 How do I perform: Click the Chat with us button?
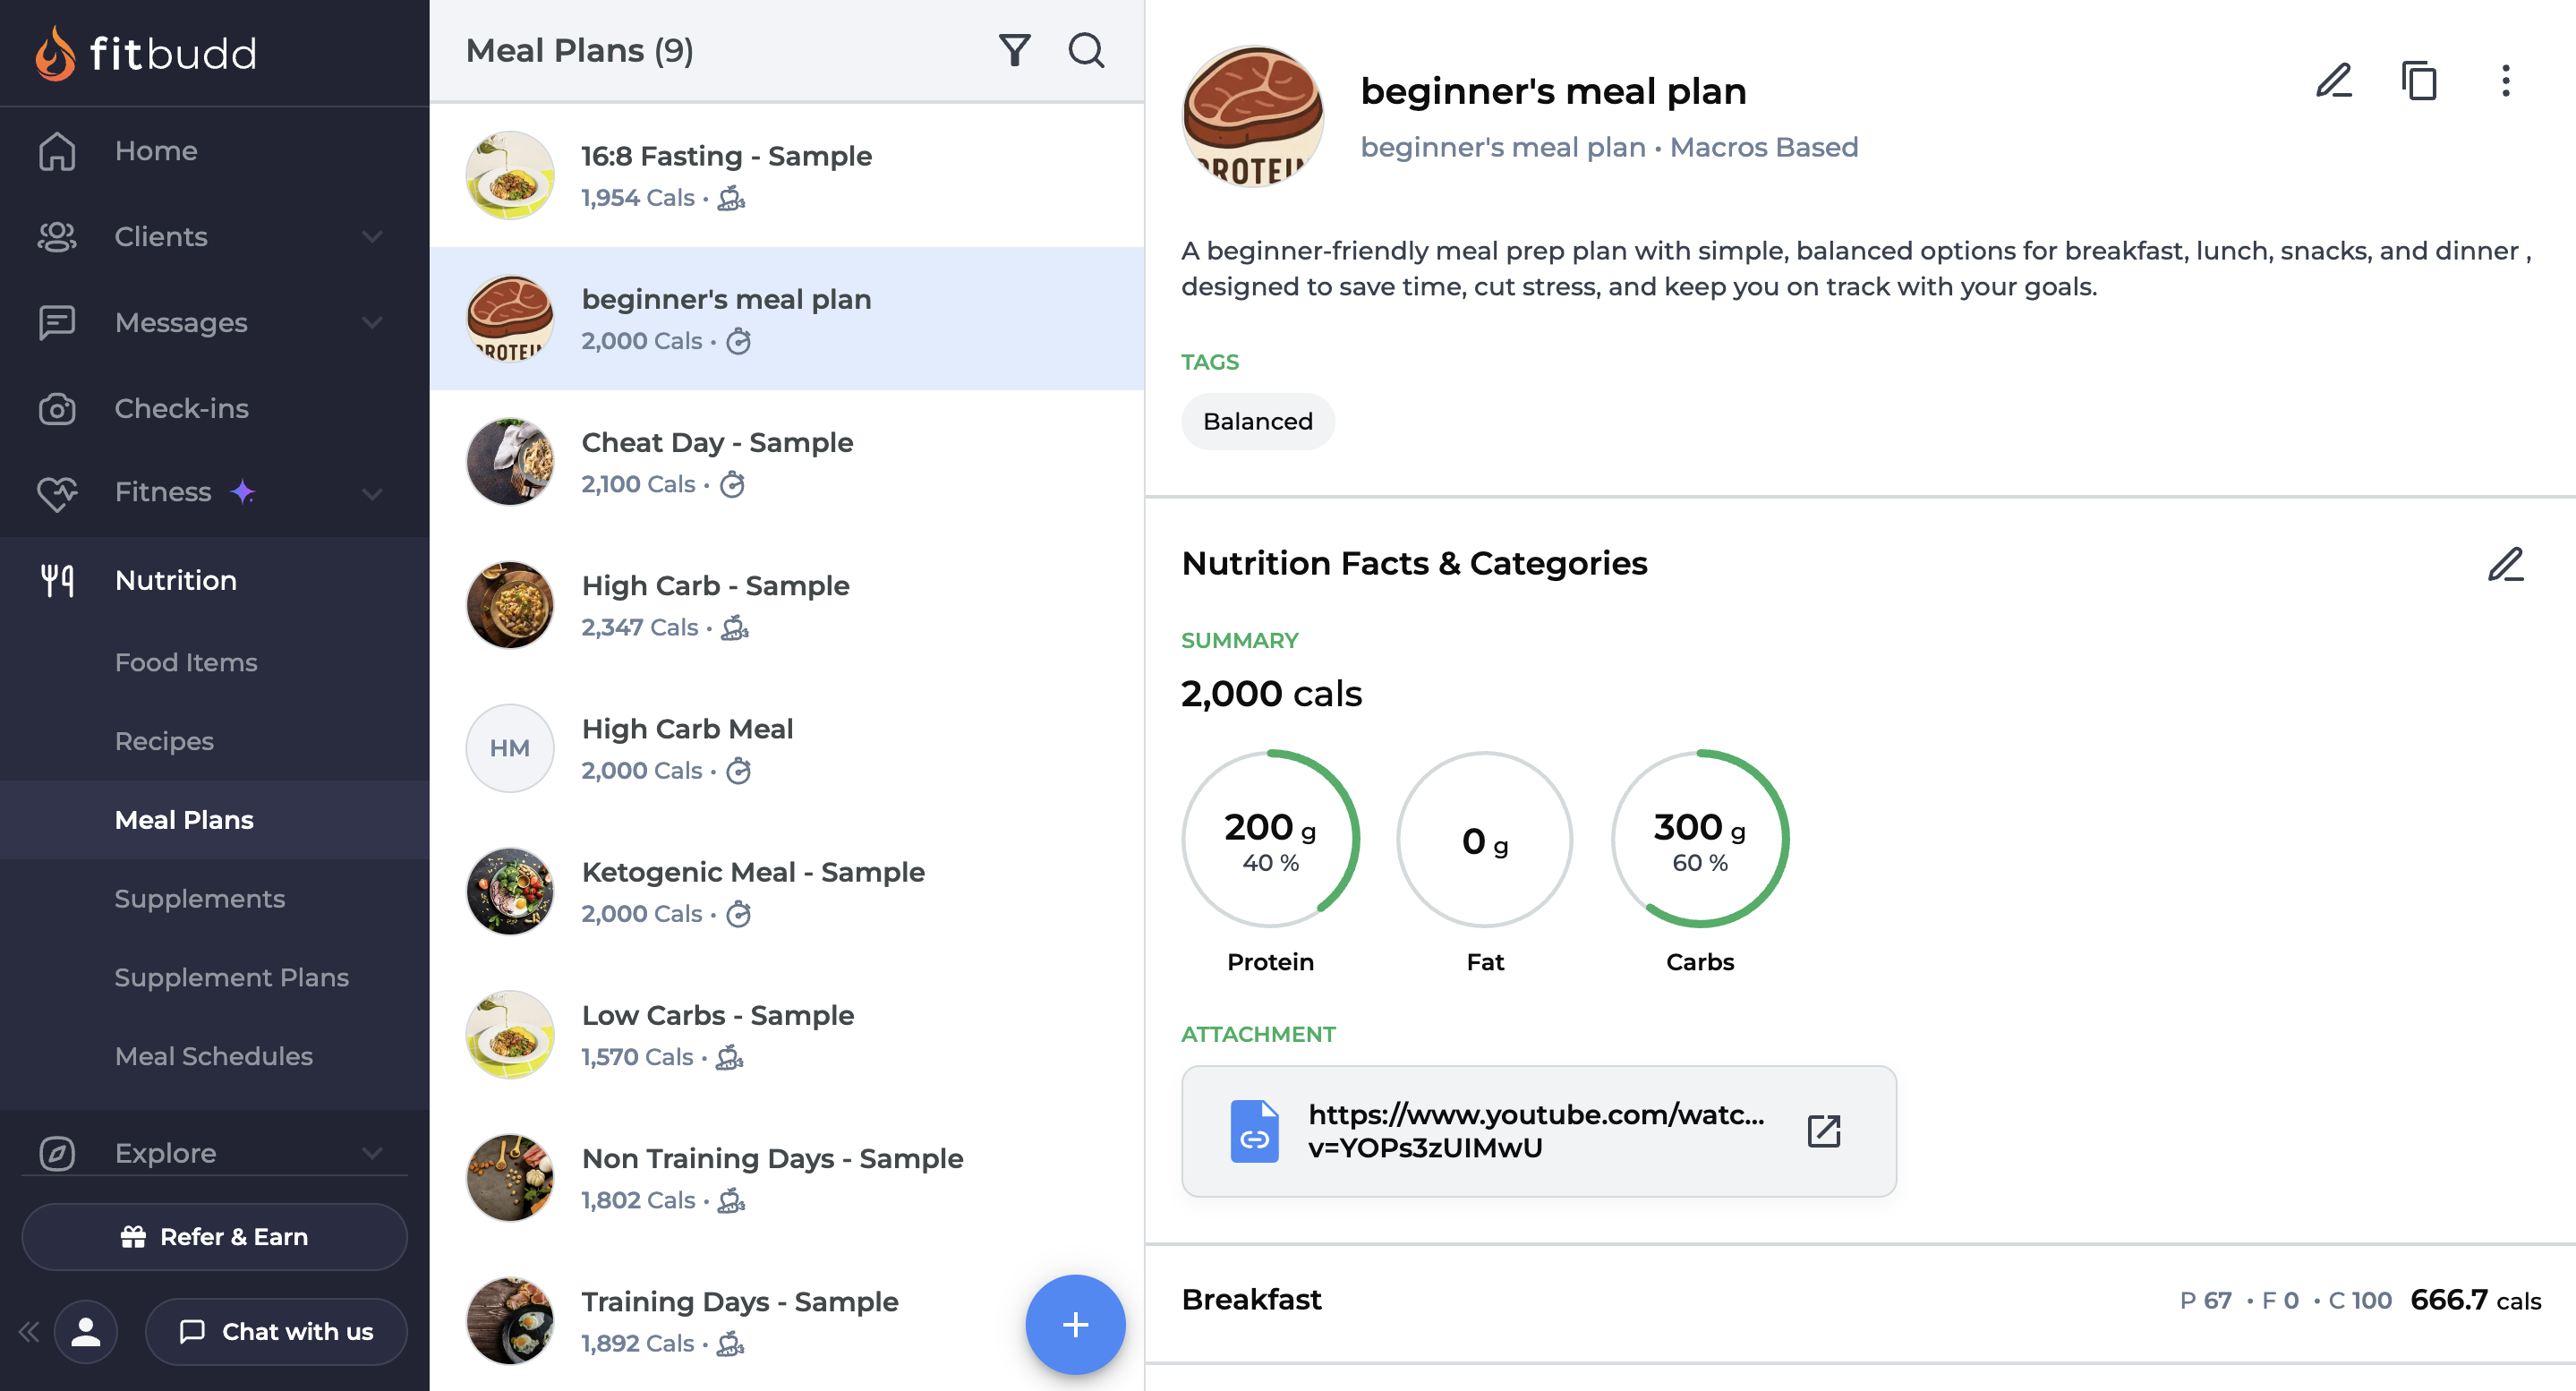coord(276,1332)
